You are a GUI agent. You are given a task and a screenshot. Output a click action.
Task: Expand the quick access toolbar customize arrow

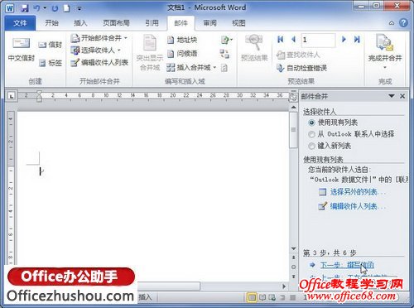pos(79,8)
